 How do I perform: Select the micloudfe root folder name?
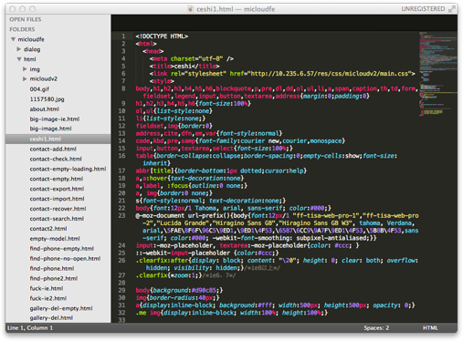[31, 39]
